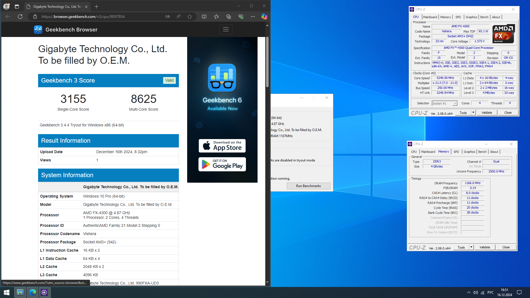Click the Valid badge on Geekbench score
This screenshot has width=530, height=298.
(x=169, y=80)
